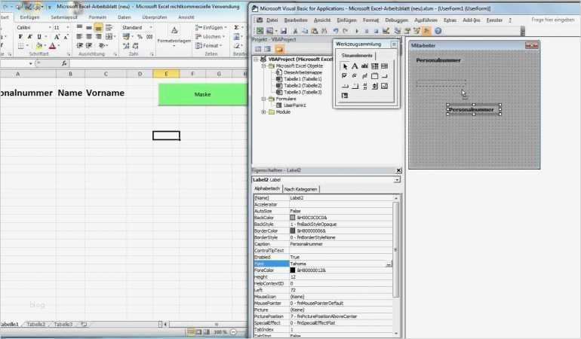Viewport: 581px width, 339px height.
Task: Click the BackColor property color swatch
Action: (292, 218)
